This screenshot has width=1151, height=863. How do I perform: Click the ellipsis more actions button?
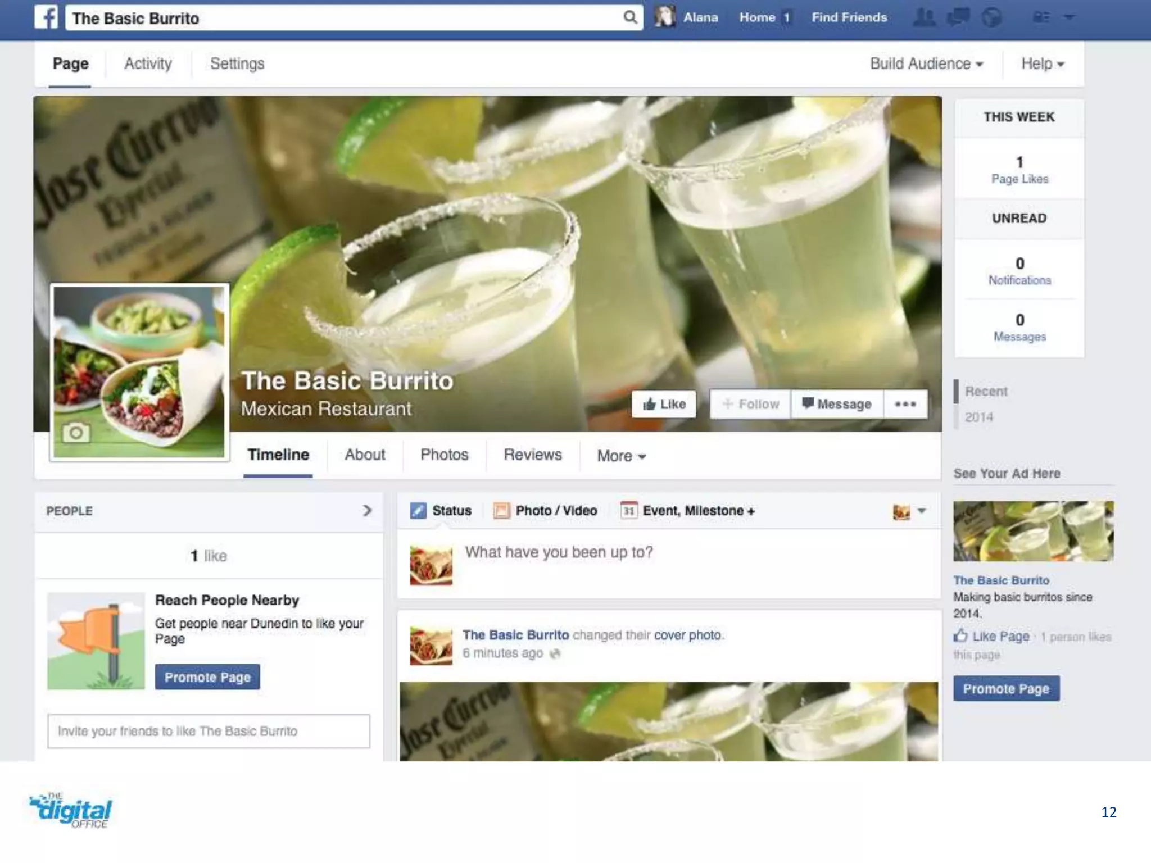pyautogui.click(x=905, y=404)
